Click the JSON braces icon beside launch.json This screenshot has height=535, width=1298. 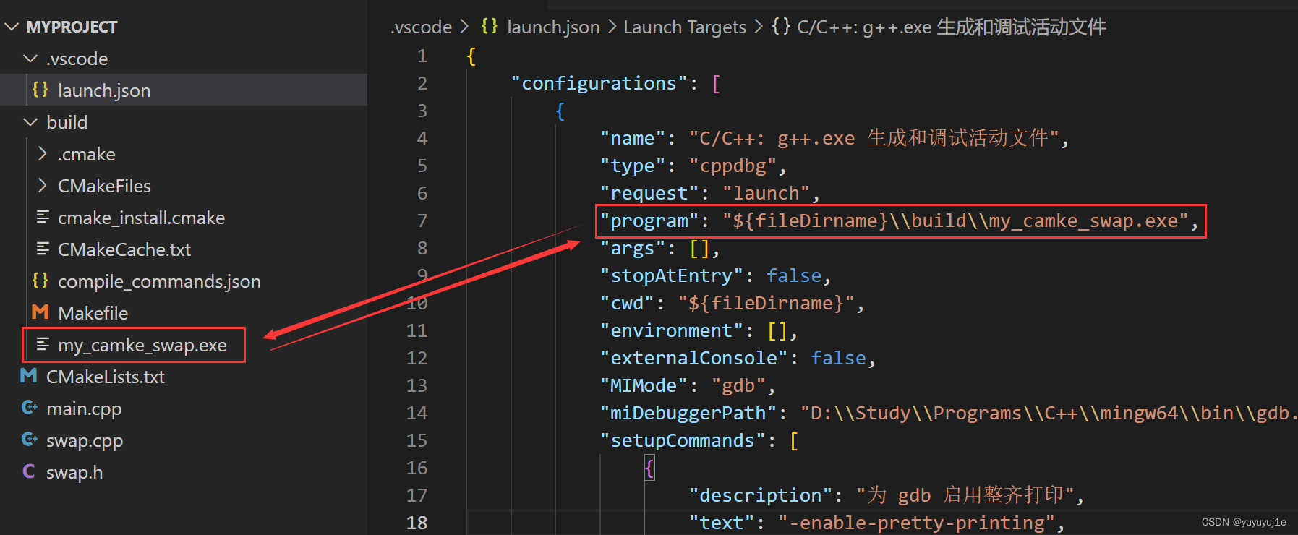40,90
